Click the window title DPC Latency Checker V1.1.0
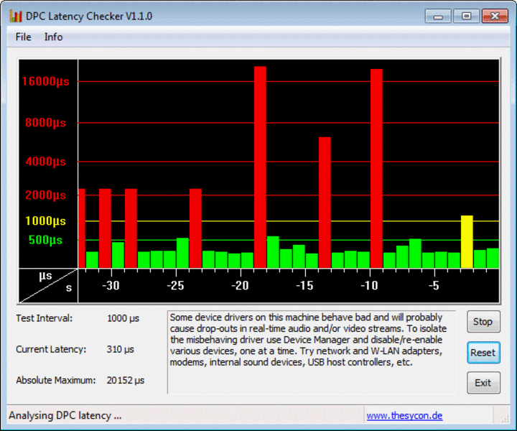Screen dimensions: 517x431 coord(89,16)
